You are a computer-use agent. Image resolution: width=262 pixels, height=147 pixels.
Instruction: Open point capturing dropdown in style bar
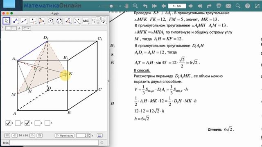click(x=26, y=28)
